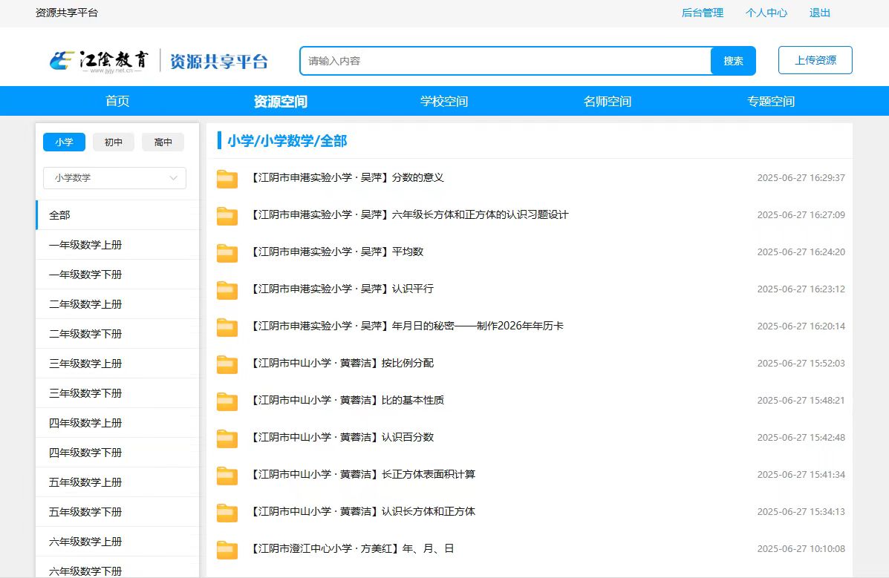Focus the 请输入内容 search input field
The width and height of the screenshot is (889, 578).
click(x=505, y=61)
